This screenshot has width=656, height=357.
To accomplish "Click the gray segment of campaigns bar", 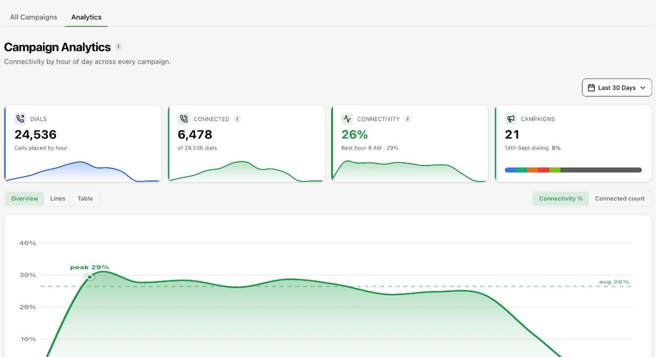I will (601, 170).
